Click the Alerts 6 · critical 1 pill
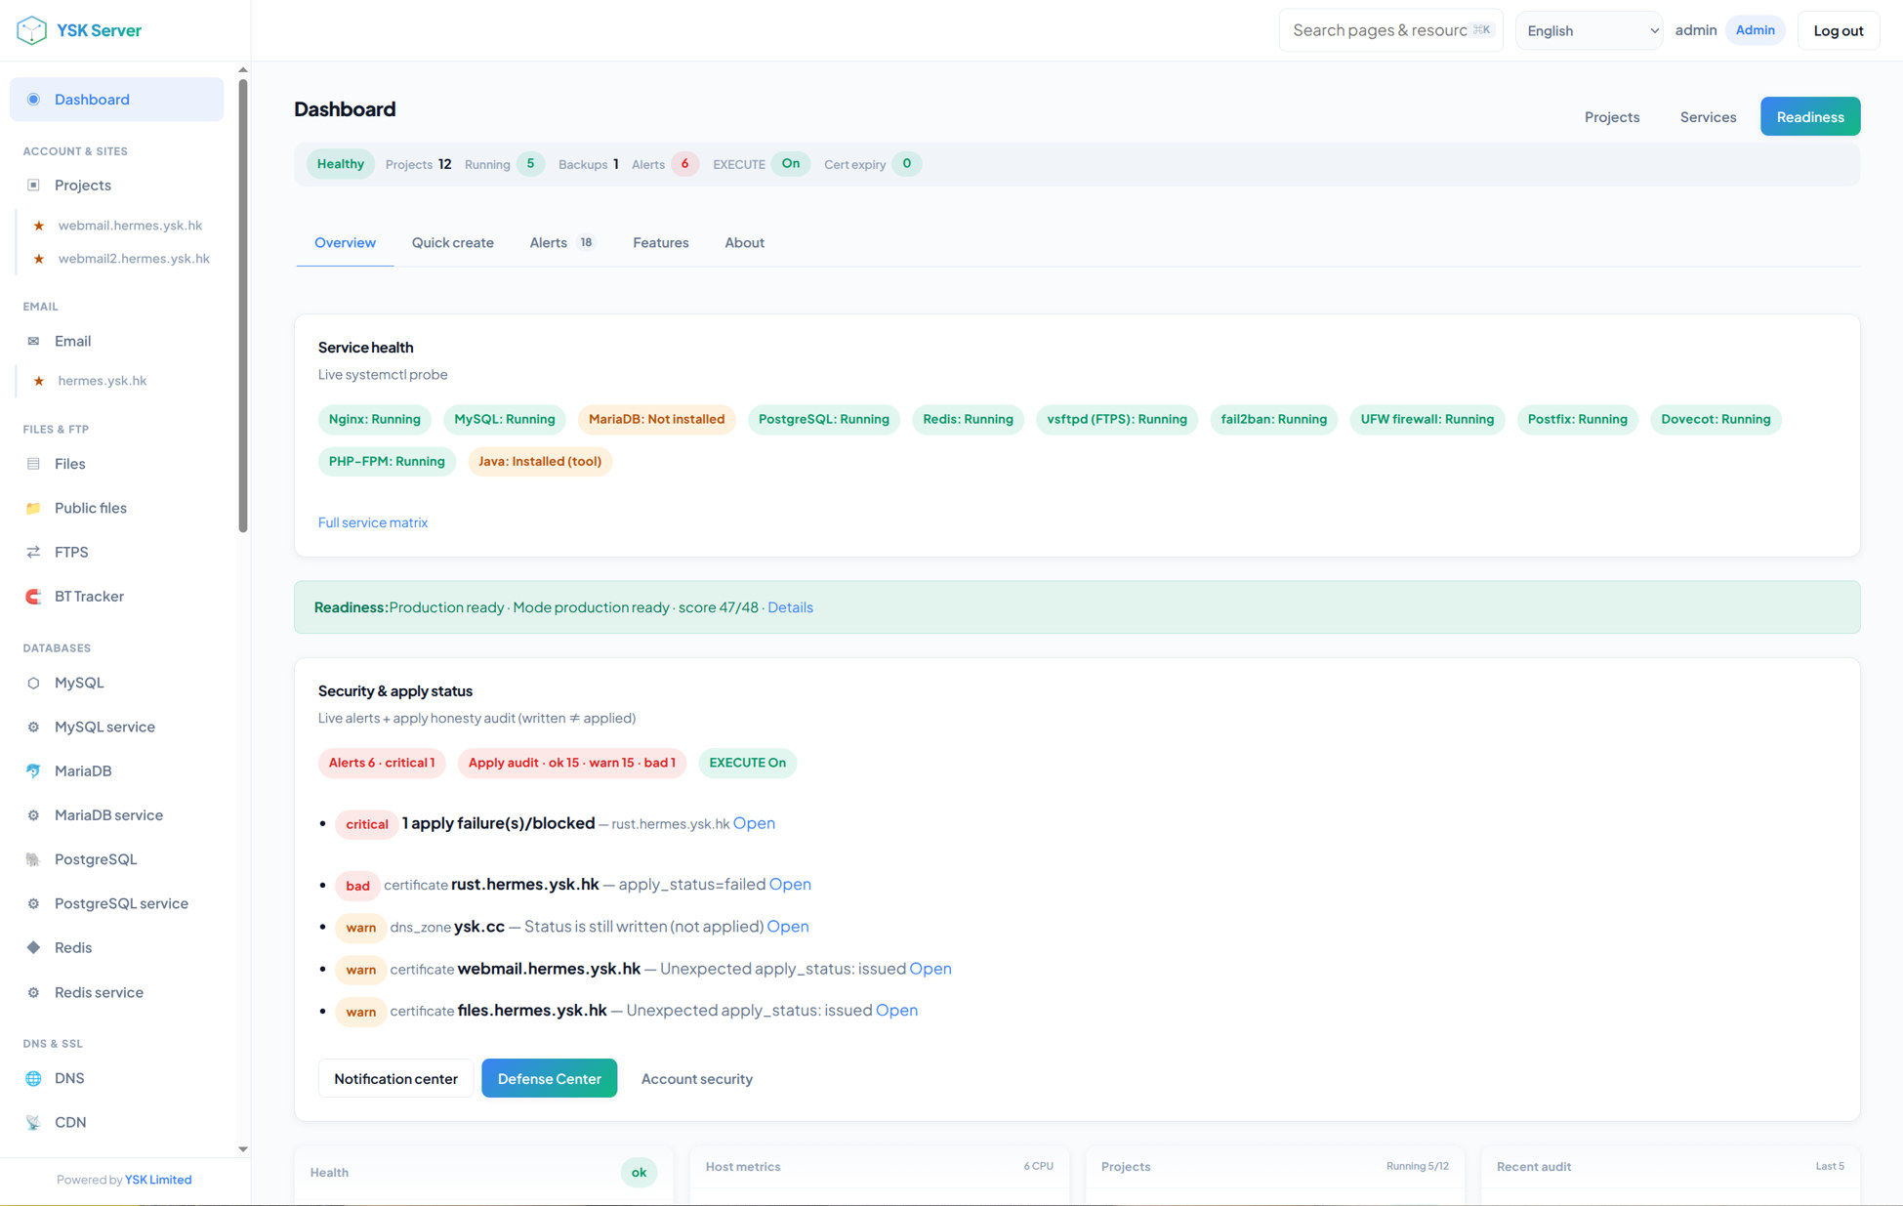 point(382,764)
